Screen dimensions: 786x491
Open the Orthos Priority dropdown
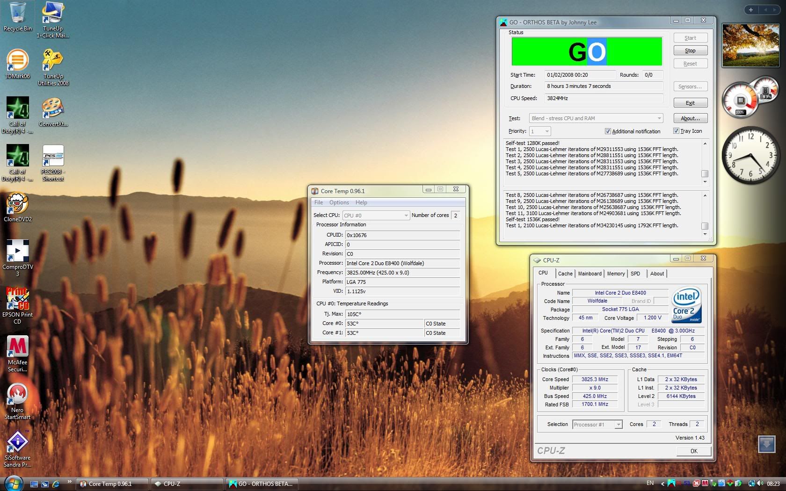540,131
